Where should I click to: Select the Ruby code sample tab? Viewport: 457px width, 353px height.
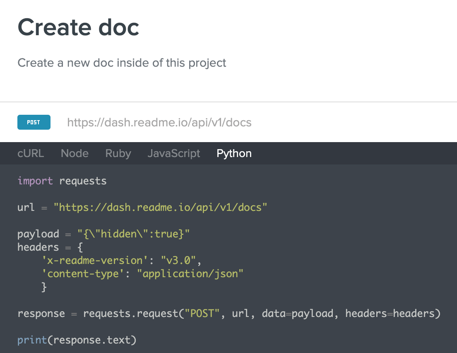click(x=118, y=154)
